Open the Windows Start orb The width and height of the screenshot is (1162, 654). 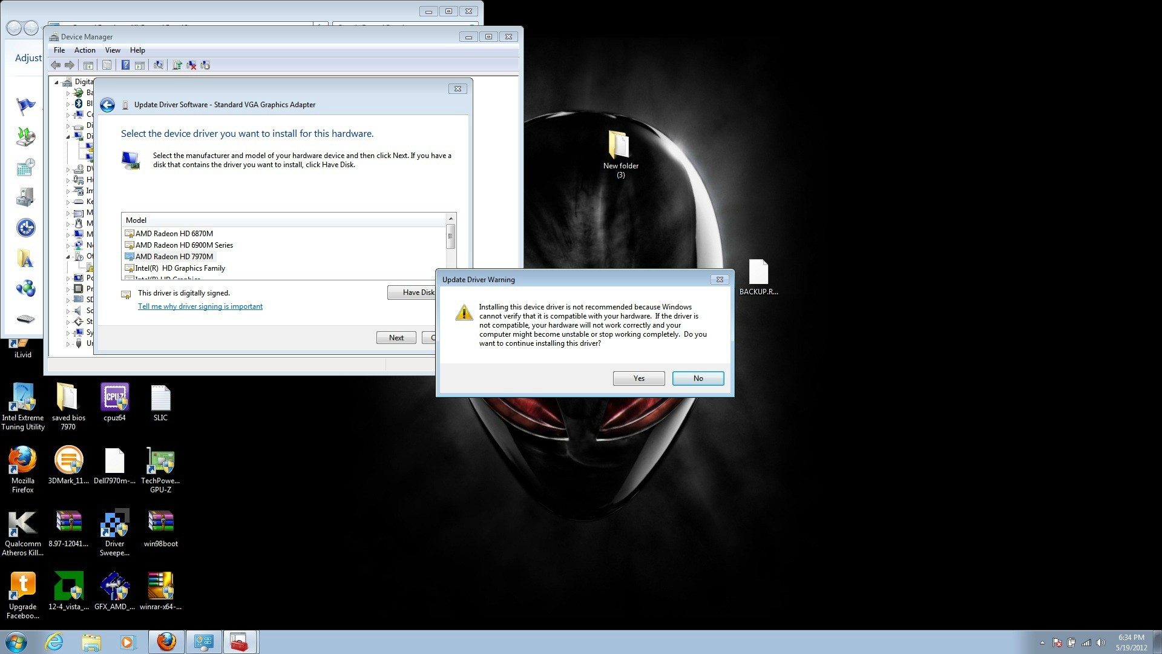pyautogui.click(x=16, y=642)
